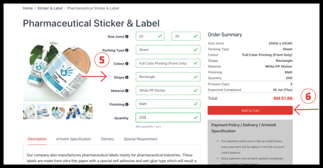Select the first product thumbnail image
This screenshot has width=323, height=168.
click(x=30, y=112)
